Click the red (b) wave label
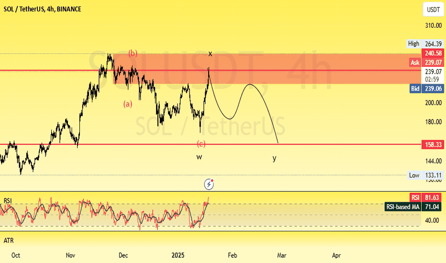446x263 pixels. click(133, 53)
